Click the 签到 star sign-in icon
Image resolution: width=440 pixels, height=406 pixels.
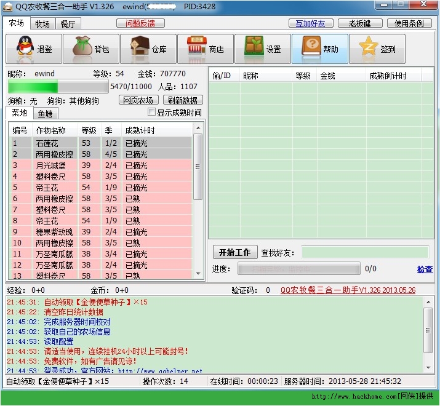(x=377, y=49)
